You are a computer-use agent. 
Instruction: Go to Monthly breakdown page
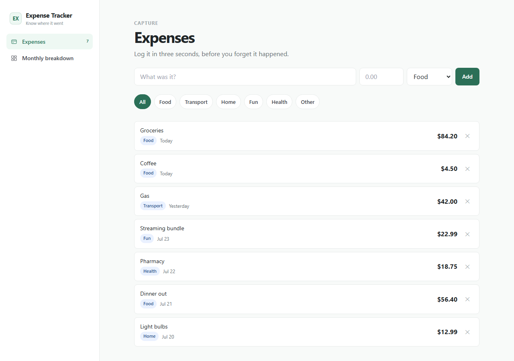pos(49,58)
